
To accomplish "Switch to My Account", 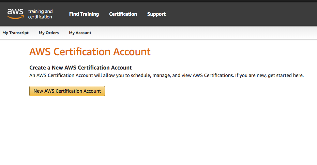I will [x=80, y=33].
